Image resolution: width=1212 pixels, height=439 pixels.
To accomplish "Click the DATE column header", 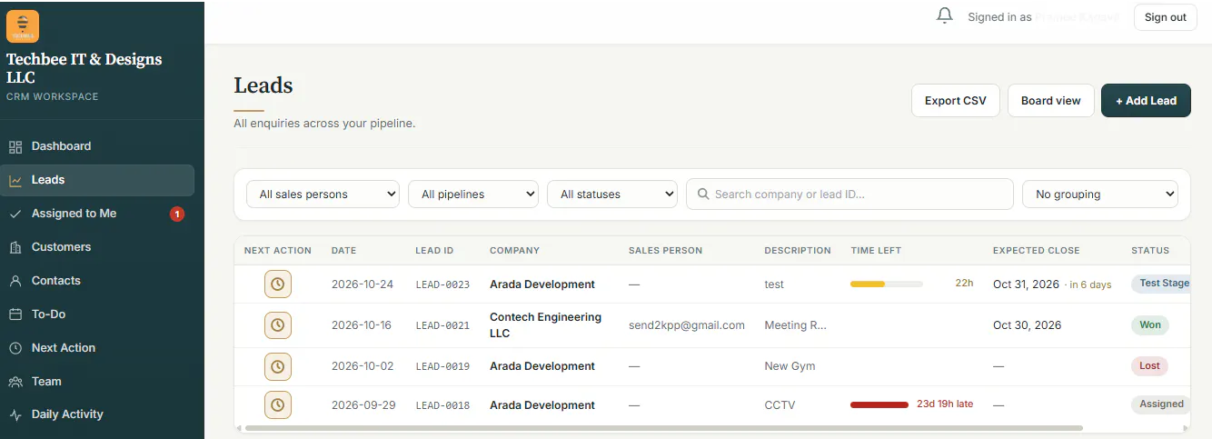I will (343, 251).
